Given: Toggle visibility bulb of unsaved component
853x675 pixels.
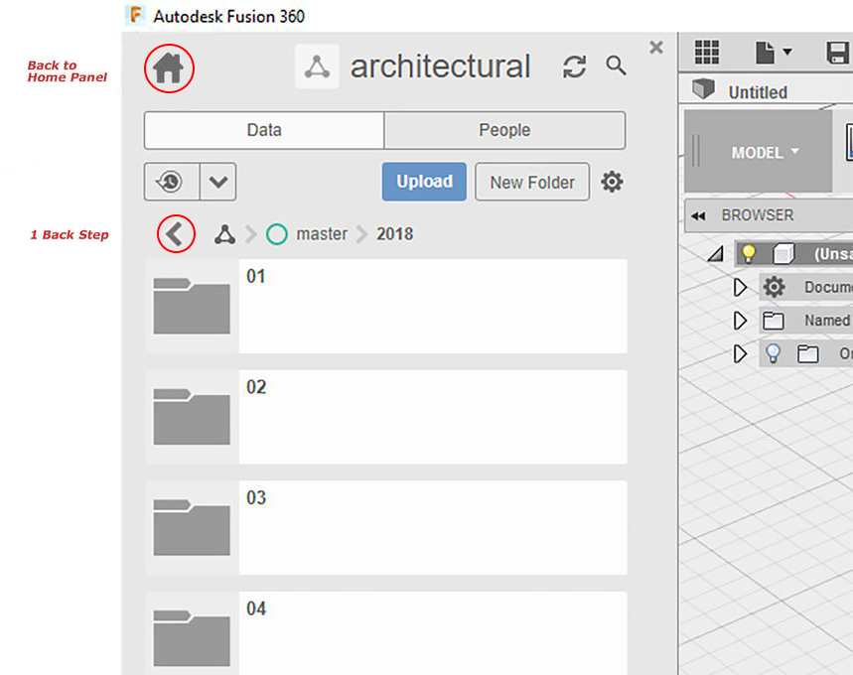Looking at the screenshot, I should click(x=749, y=253).
